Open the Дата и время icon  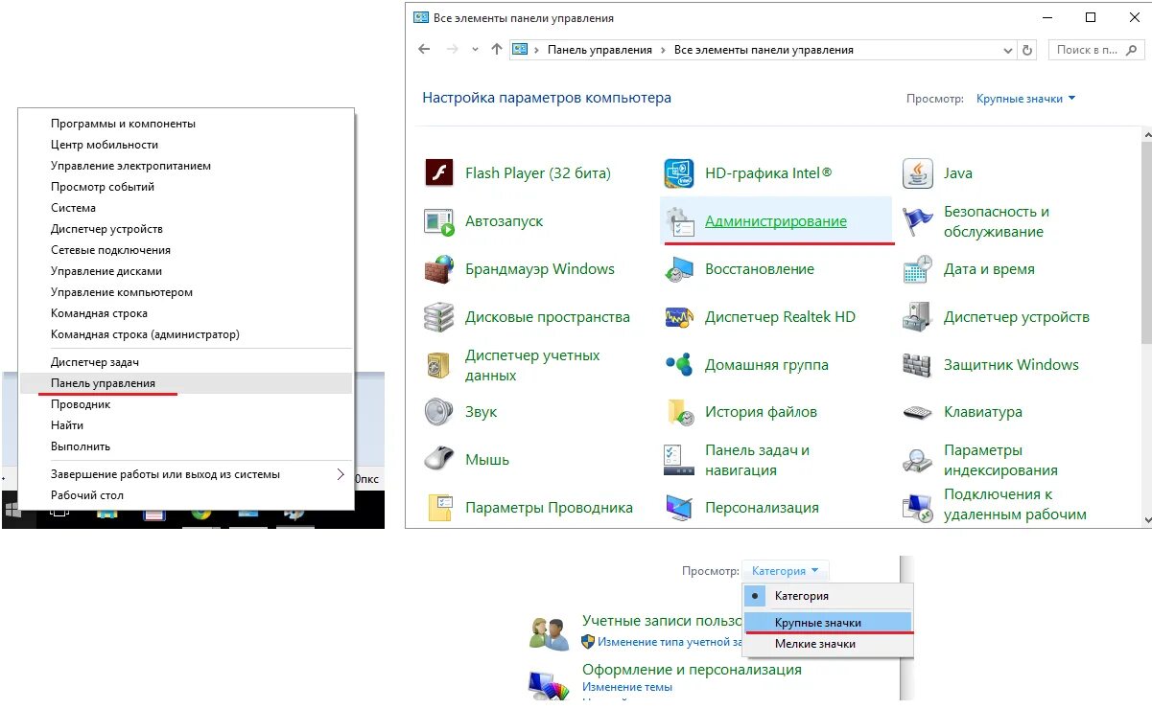pos(918,269)
